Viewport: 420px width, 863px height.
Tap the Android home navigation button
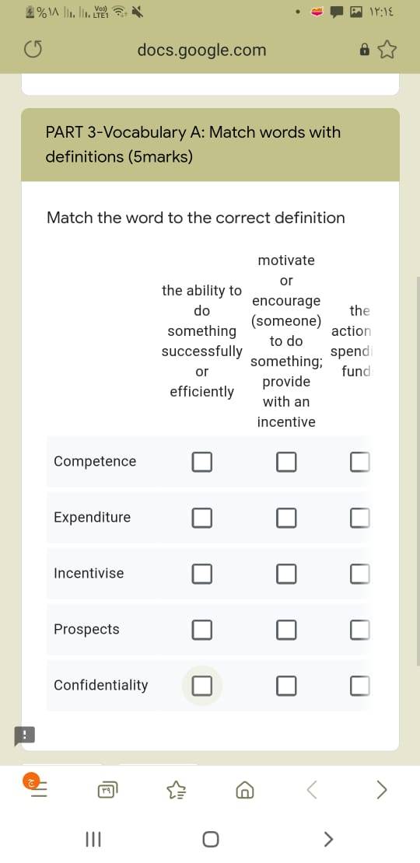pos(210,840)
